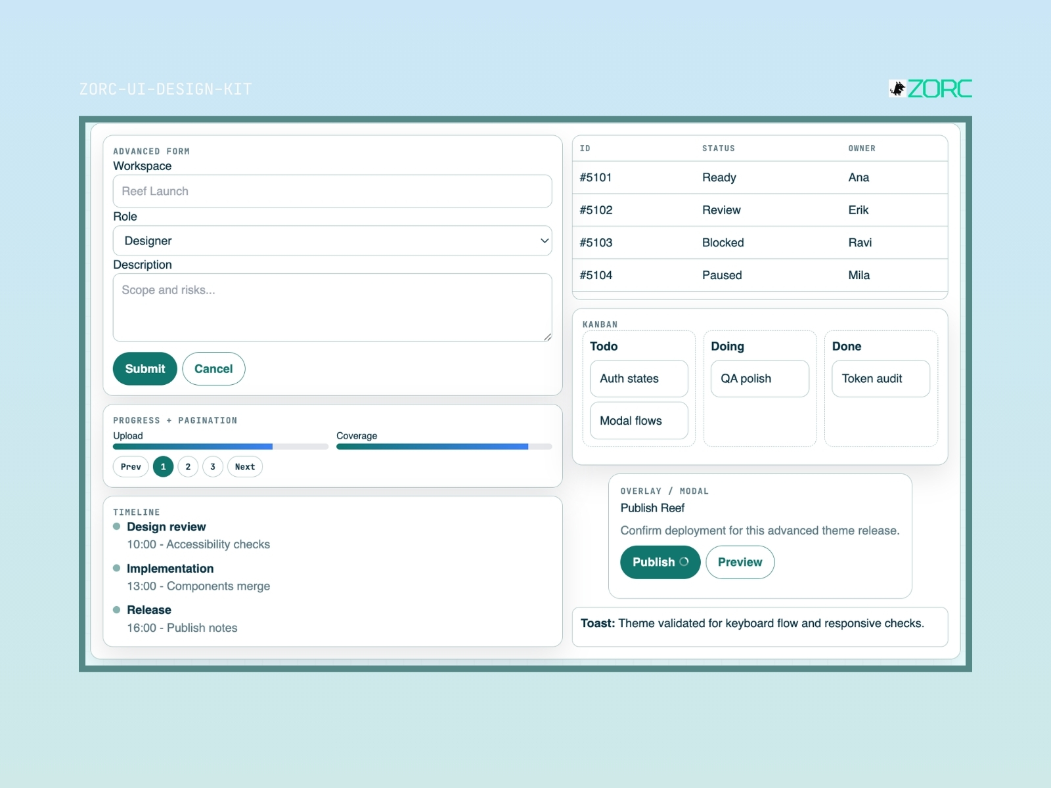Click the Upload progress bar
This screenshot has height=788, width=1051.
[221, 447]
